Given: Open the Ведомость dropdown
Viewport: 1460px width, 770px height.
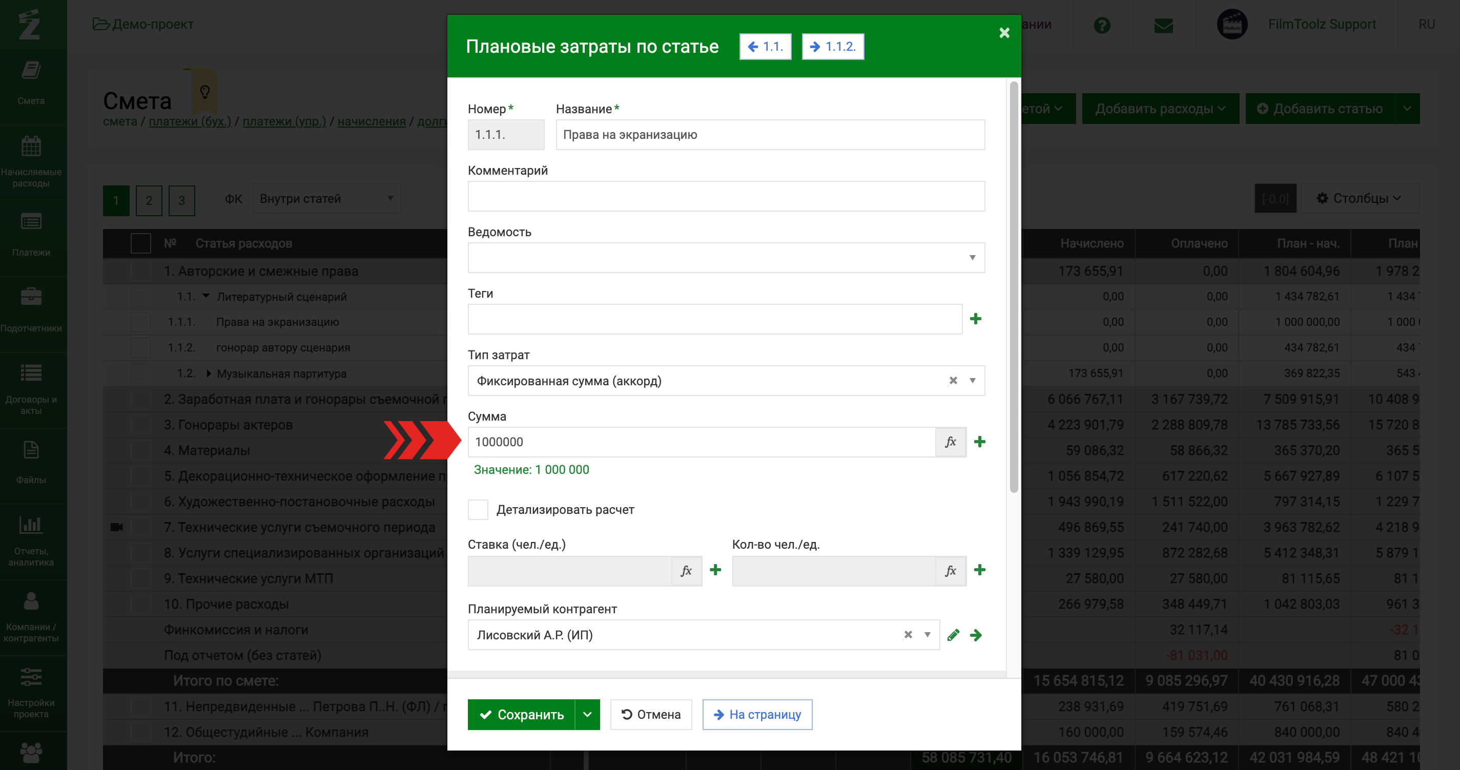Looking at the screenshot, I should (x=726, y=258).
